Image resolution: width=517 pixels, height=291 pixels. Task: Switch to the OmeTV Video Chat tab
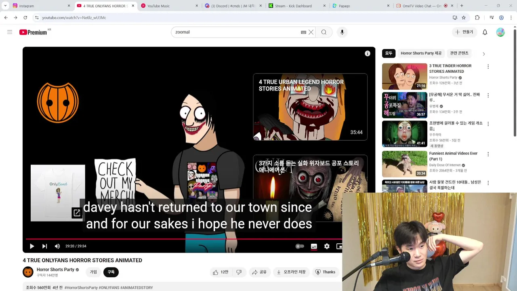pos(425,6)
